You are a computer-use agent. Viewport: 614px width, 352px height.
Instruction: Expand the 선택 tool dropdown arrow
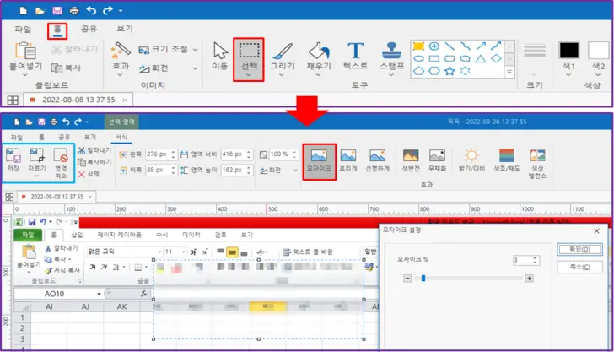click(249, 75)
